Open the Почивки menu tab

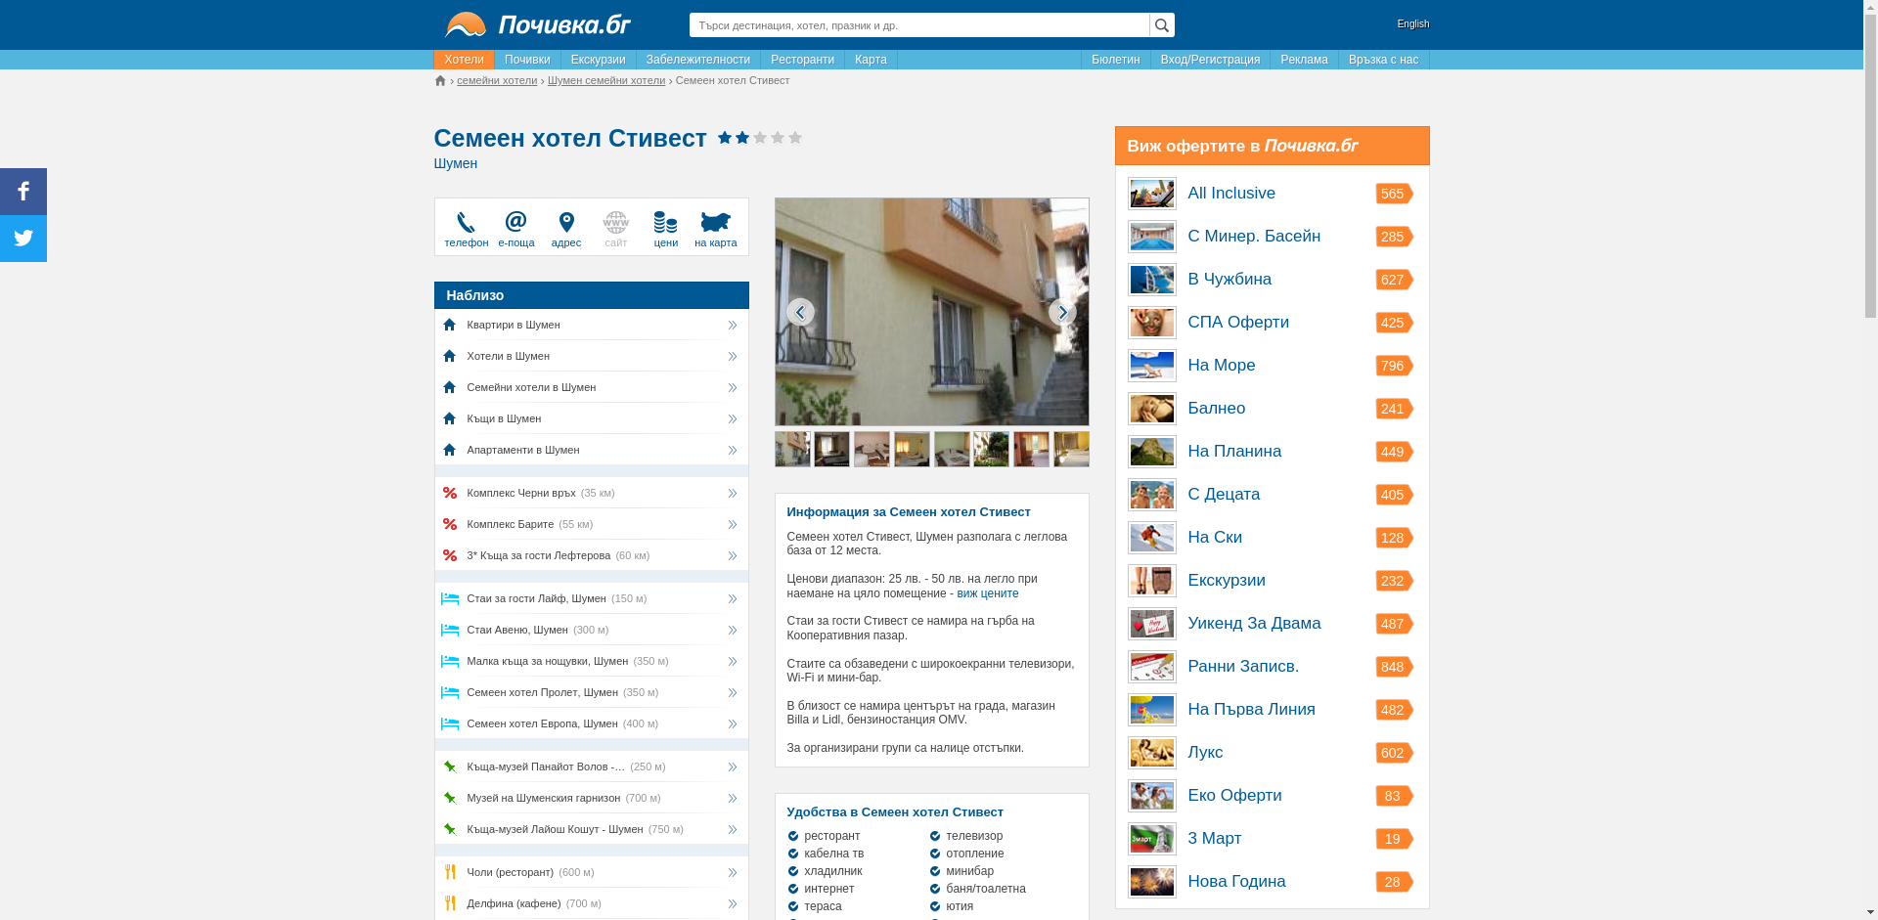pos(527,60)
